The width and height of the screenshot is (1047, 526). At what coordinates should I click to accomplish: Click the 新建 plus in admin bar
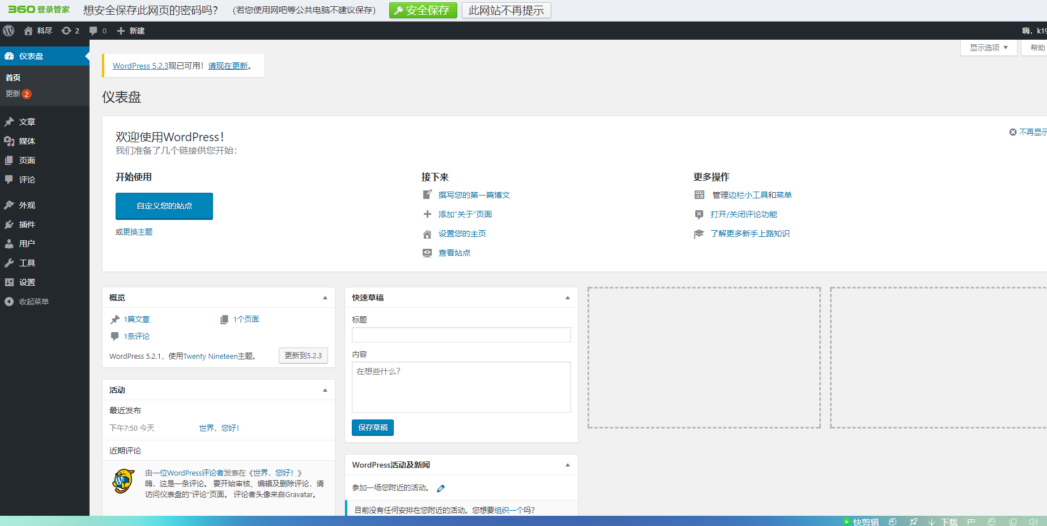pos(130,31)
